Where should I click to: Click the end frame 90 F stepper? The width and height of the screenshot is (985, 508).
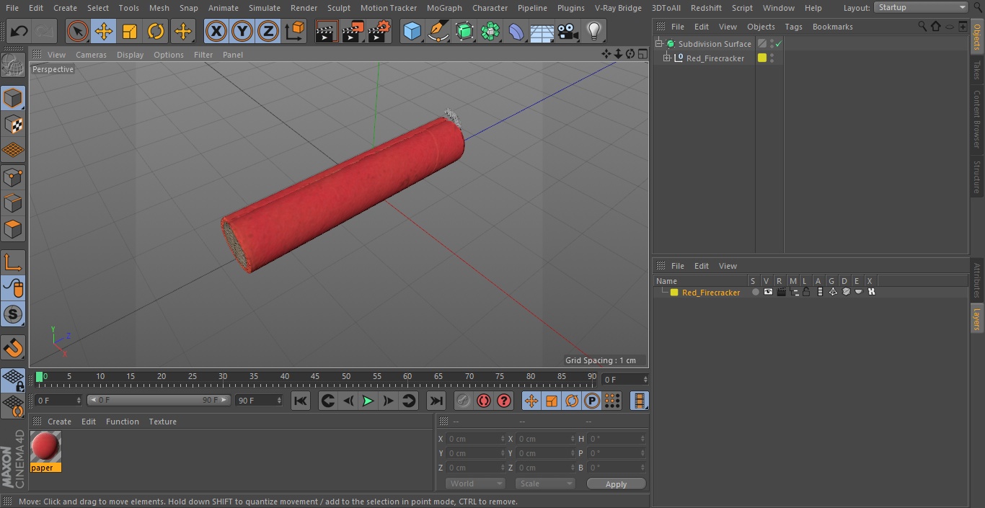click(x=279, y=400)
